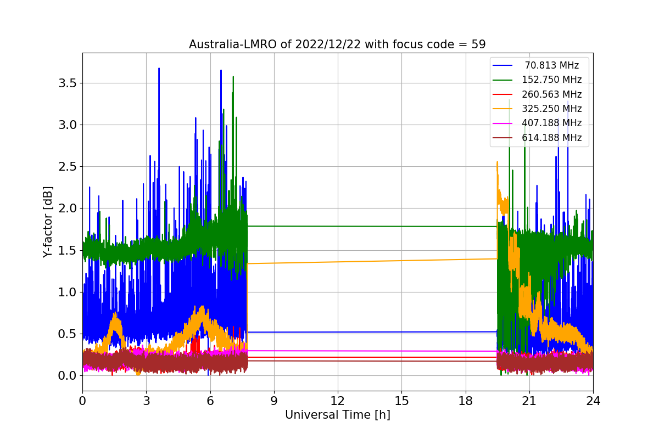659x439 pixels.
Task: Click the y-axis tick label '0.0'
Action: click(x=68, y=376)
